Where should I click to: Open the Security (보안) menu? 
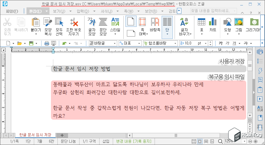tap(151, 11)
